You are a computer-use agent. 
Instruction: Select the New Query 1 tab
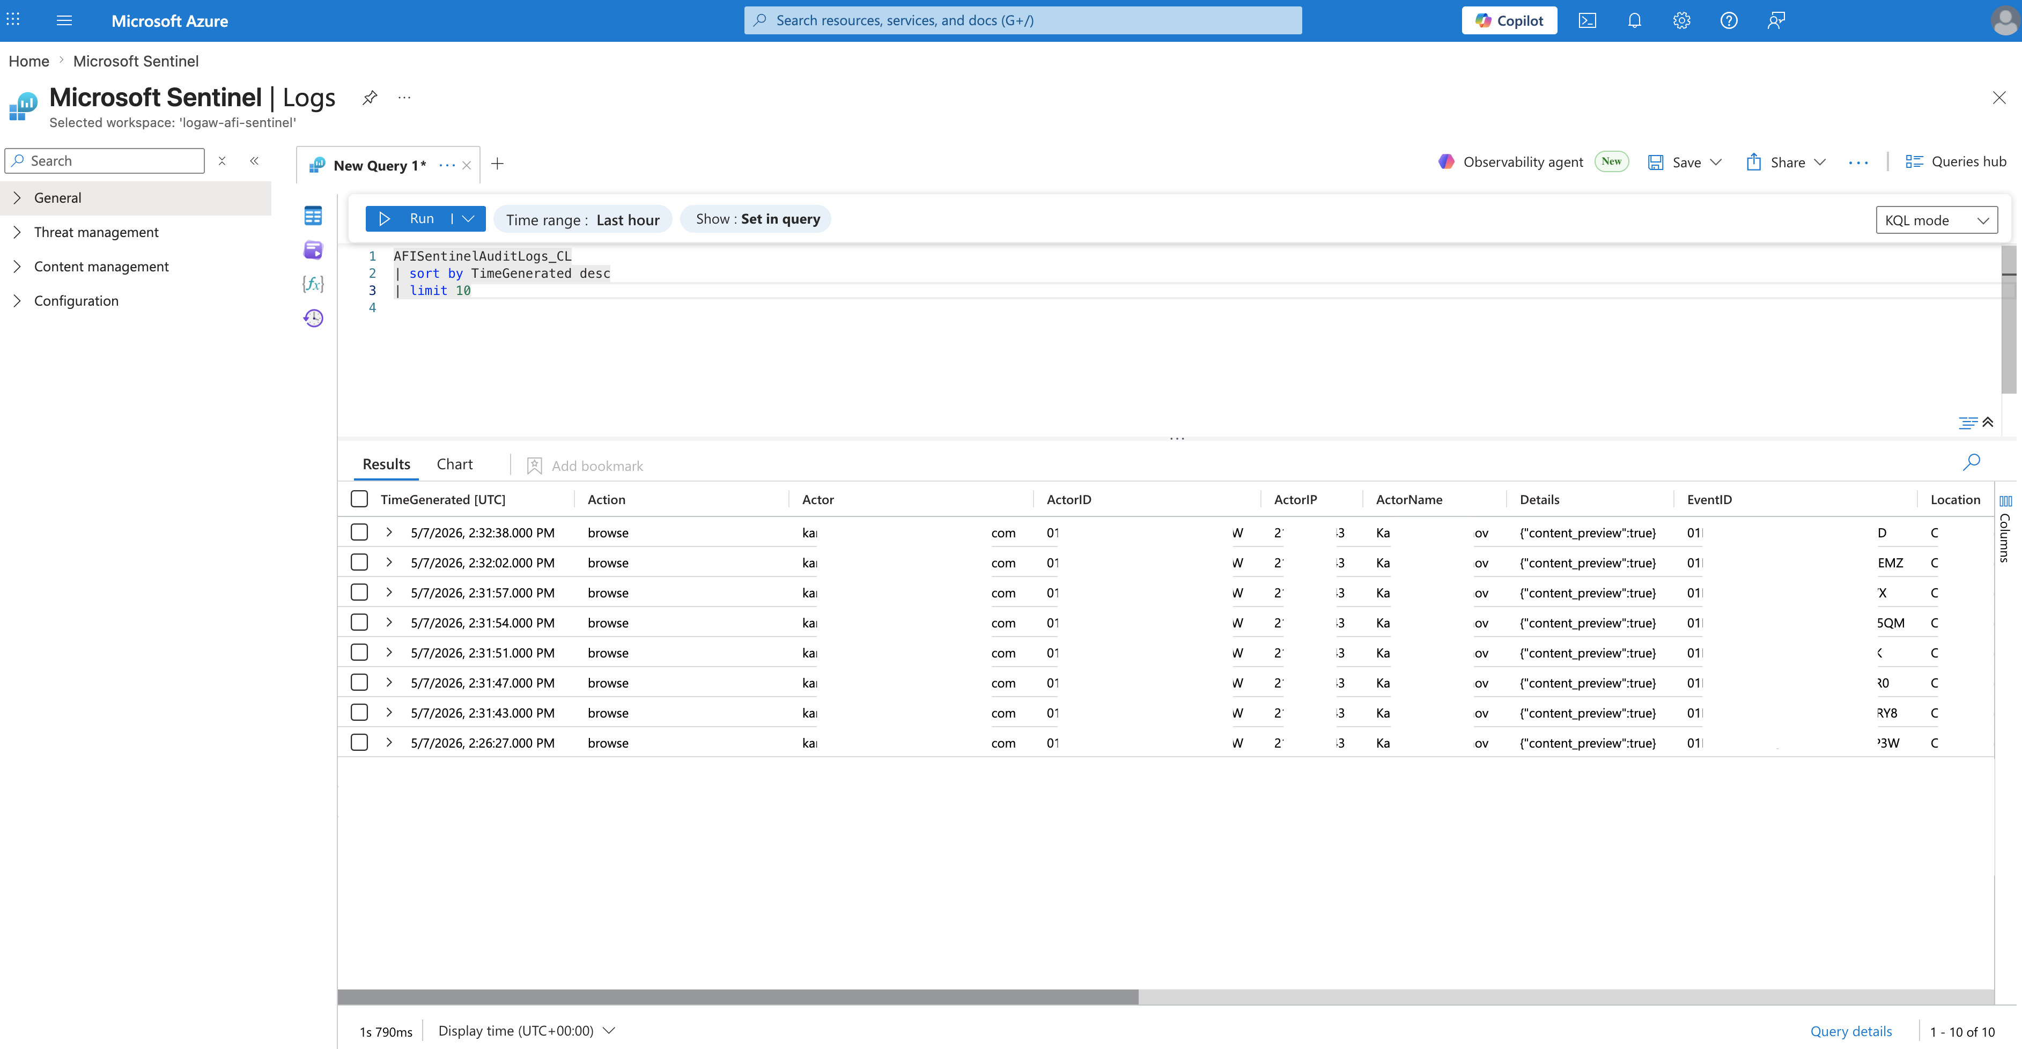[379, 166]
